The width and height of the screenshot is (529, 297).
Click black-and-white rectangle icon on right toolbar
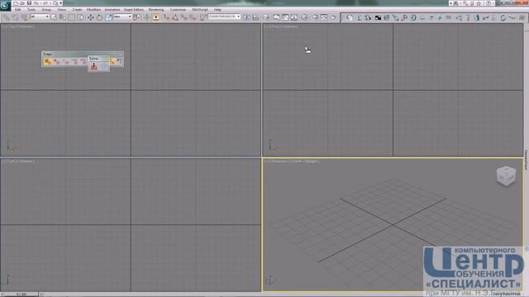coord(378,17)
